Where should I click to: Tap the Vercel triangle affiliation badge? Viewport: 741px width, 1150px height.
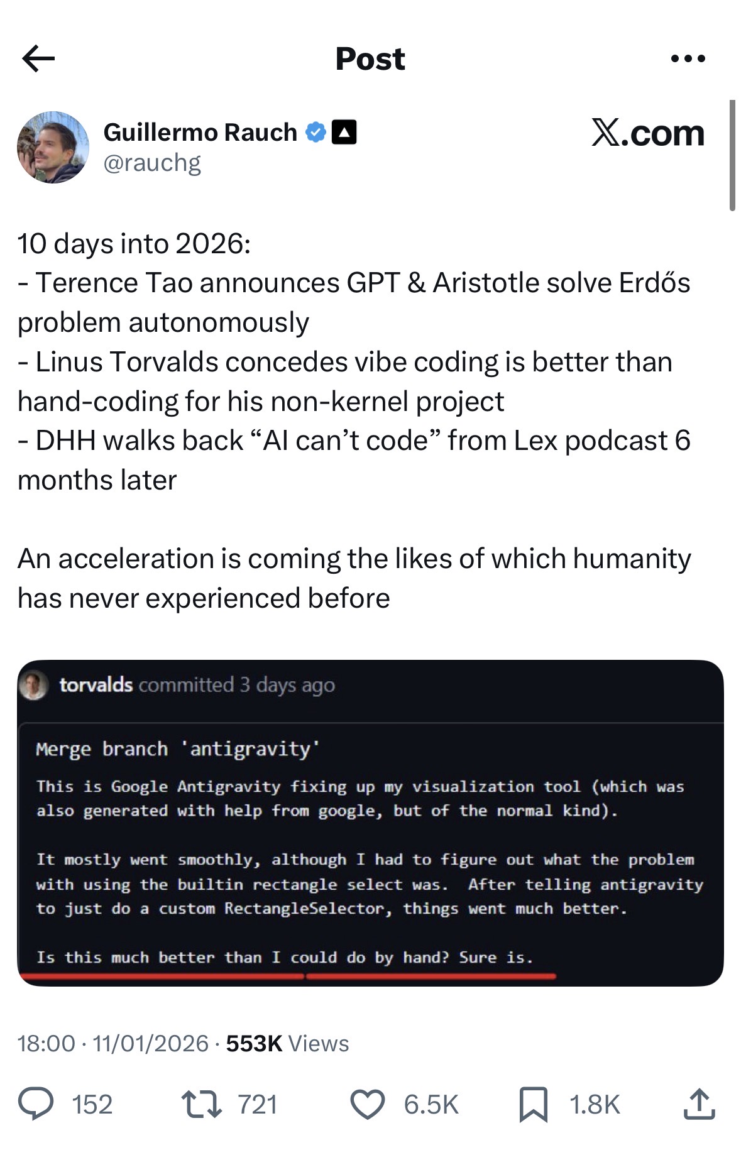[344, 132]
